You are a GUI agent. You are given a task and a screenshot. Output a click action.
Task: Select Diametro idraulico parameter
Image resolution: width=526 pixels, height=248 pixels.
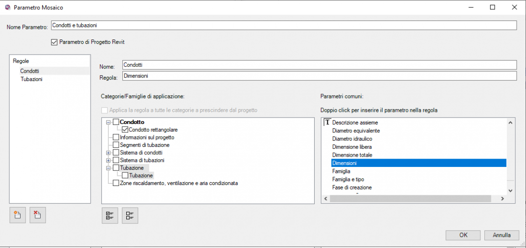pyautogui.click(x=352, y=139)
